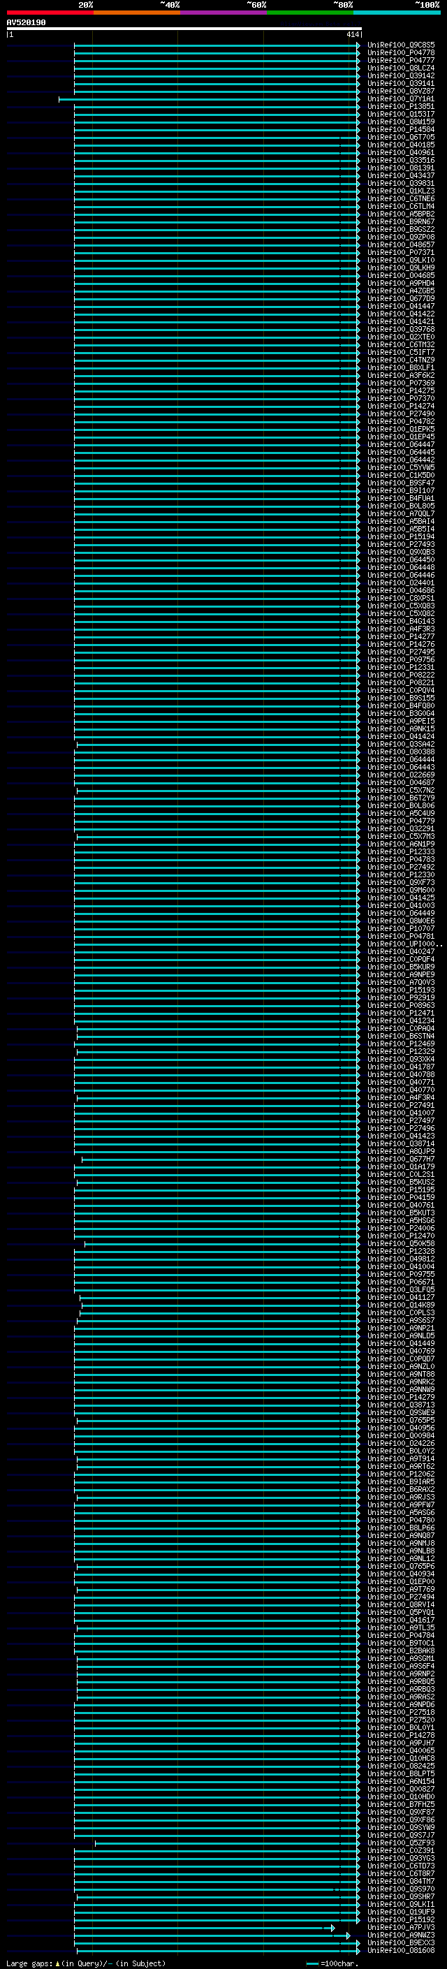This screenshot has width=447, height=1969.
Task: Select the UniRef100_C6TLM4 label
Action: [x=400, y=206]
